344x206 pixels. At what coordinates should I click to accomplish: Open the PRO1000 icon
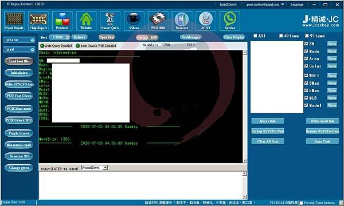pos(158,21)
